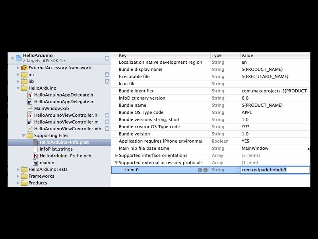Click the Main nib file MainWindow value

(x=255, y=148)
